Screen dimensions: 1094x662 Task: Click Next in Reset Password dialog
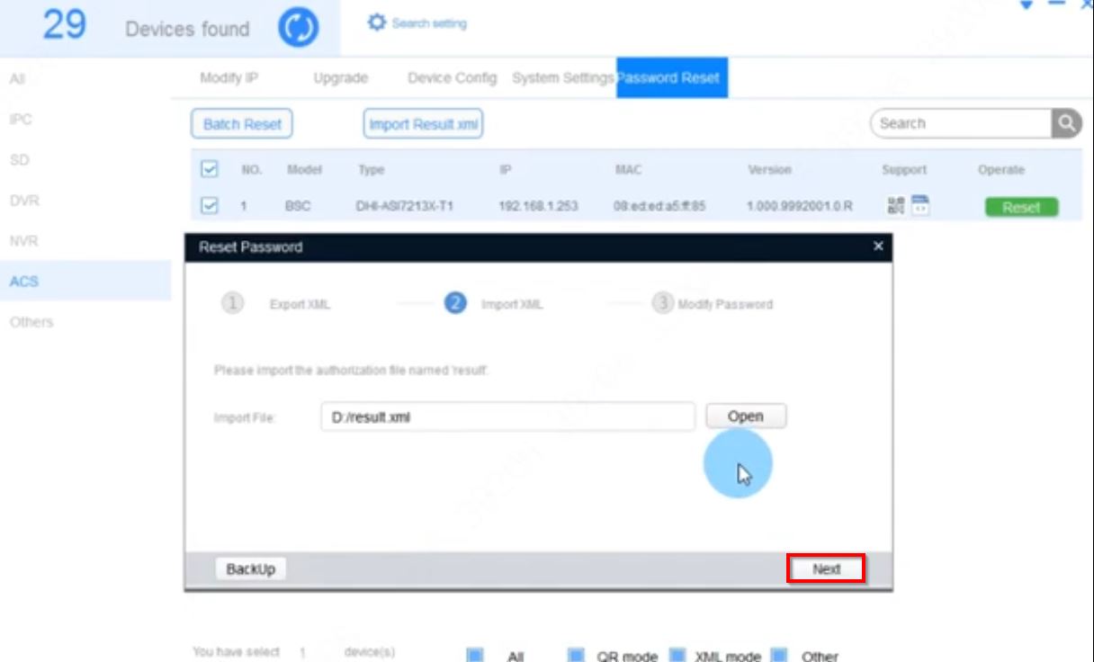826,569
